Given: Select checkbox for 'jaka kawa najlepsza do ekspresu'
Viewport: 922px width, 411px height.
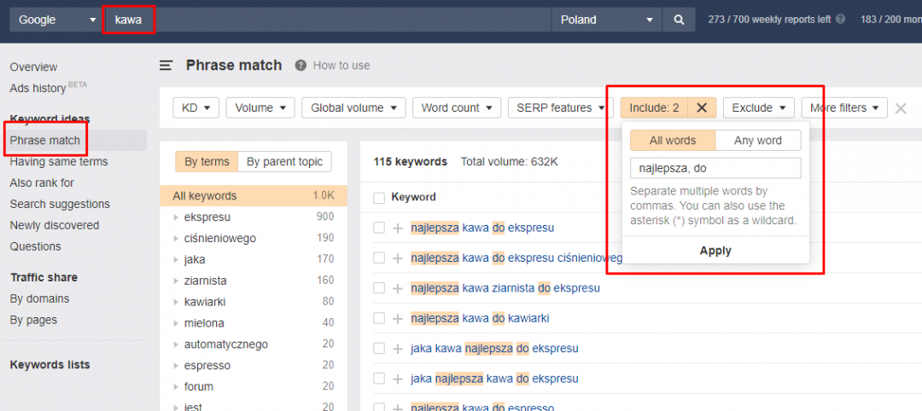Looking at the screenshot, I should pyautogui.click(x=379, y=349).
